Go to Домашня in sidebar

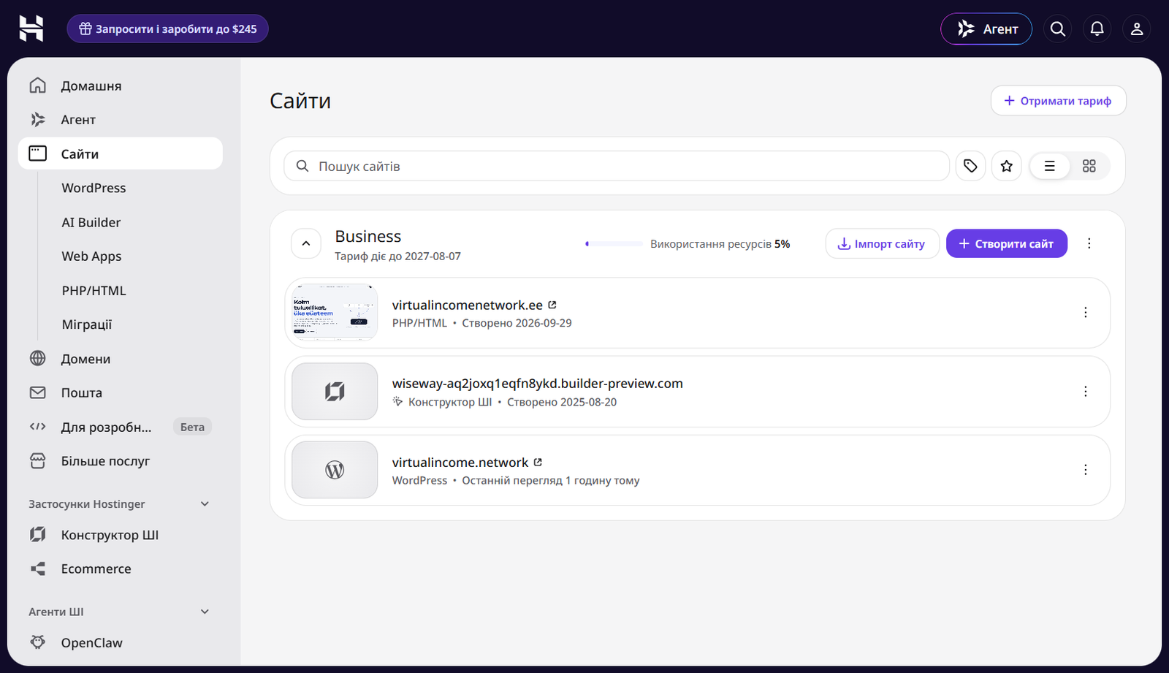tap(120, 85)
